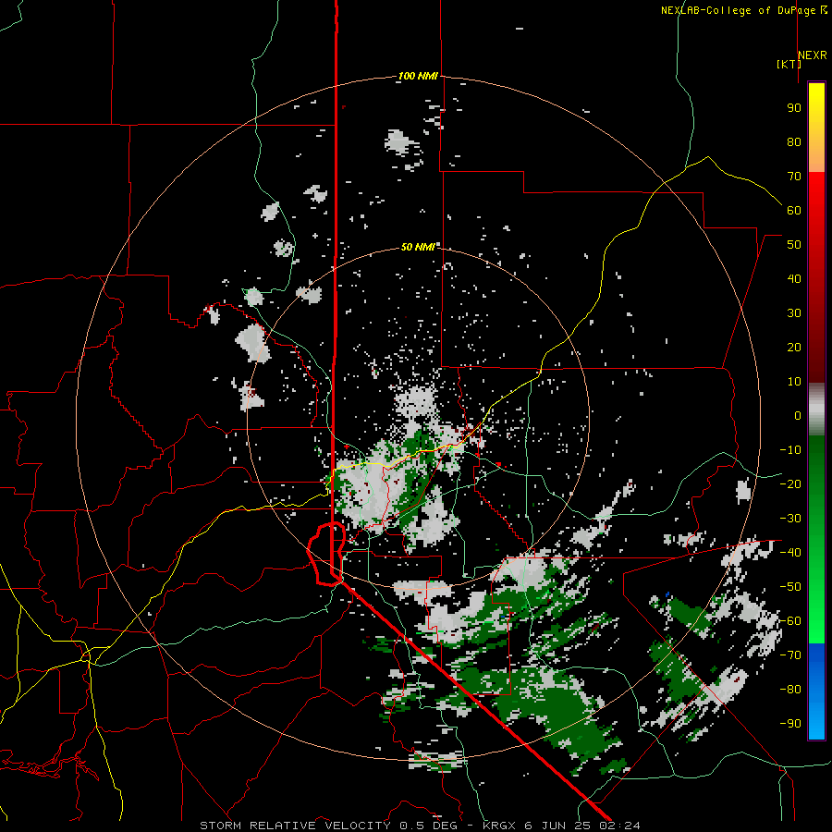Click the positive 60 scale value
Image resolution: width=832 pixels, height=832 pixels.
794,211
